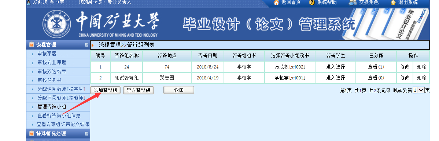Click 删除 for defense group 24
This screenshot has height=141, width=439.
click(x=421, y=67)
